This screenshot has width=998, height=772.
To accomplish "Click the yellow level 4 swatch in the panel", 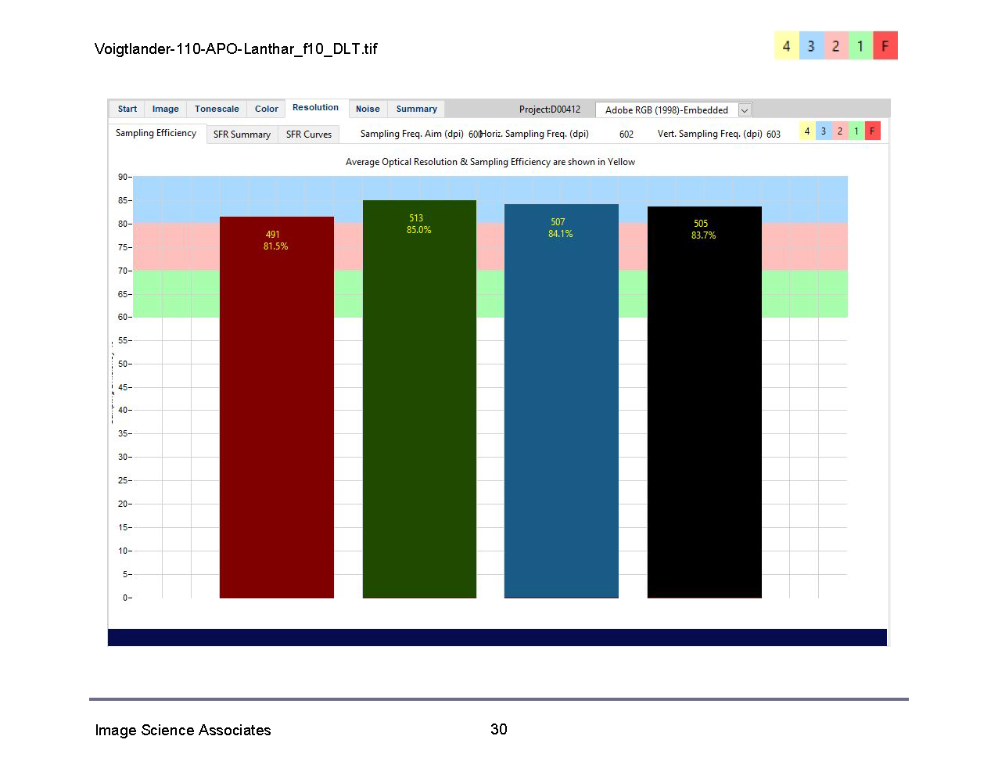I will click(x=807, y=131).
